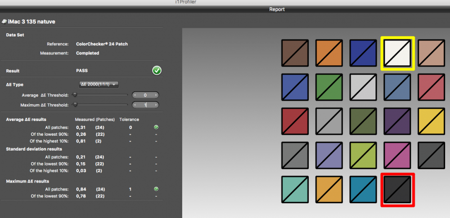Select the dark brown skin patch
Screen dimensions: 450x218
[295, 53]
